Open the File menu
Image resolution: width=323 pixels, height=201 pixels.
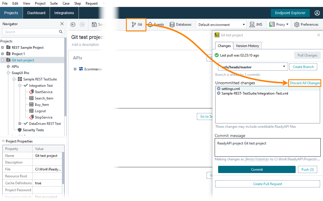tap(5, 3)
